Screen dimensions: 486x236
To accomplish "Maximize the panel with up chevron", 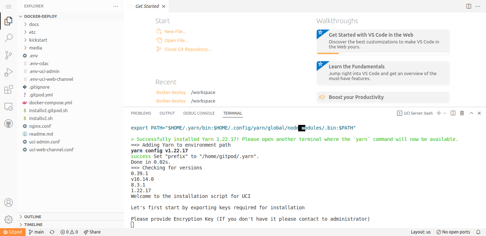I will [x=471, y=113].
